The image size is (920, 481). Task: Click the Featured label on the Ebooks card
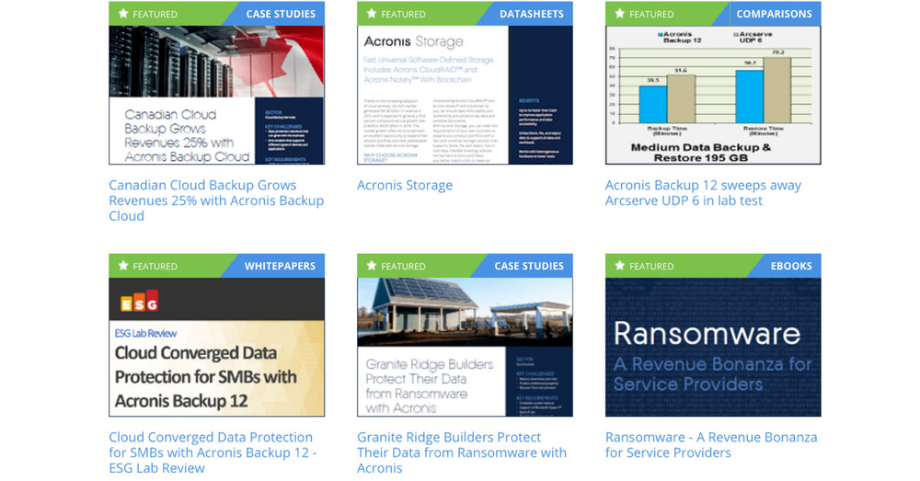coord(651,267)
